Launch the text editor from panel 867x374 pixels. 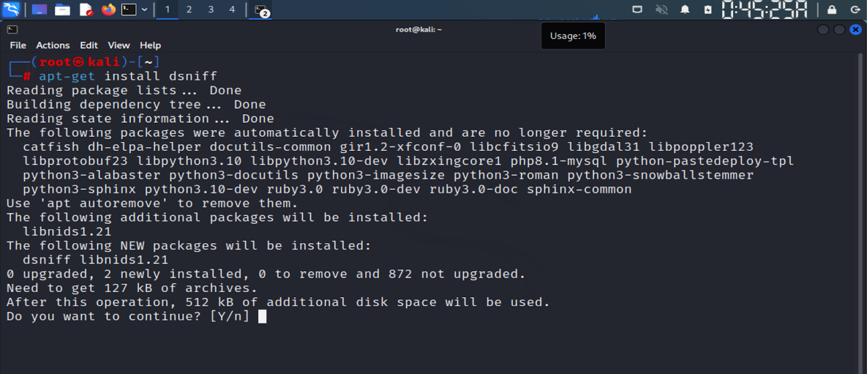coord(86,9)
